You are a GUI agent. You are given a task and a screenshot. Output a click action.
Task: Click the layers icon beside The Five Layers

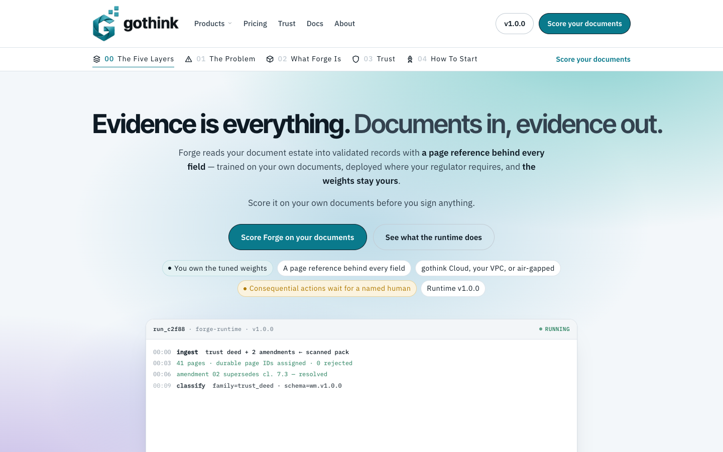point(97,59)
